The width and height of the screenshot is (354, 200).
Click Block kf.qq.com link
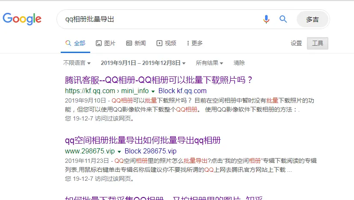click(183, 91)
